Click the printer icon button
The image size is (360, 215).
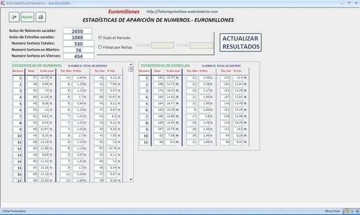pyautogui.click(x=41, y=17)
